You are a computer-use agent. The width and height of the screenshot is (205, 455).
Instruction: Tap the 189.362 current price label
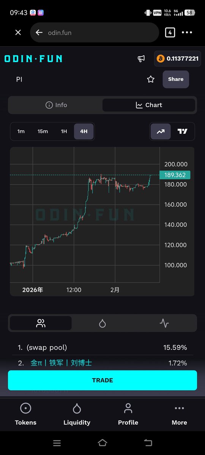(x=175, y=175)
